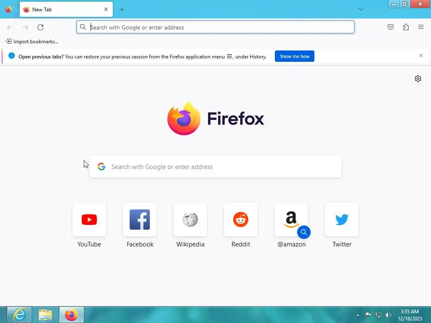Open the Firefox application menu
This screenshot has width=431, height=323.
pos(421,27)
